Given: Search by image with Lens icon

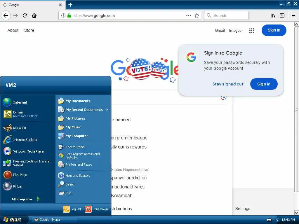Looking at the screenshot, I should tap(224, 97).
